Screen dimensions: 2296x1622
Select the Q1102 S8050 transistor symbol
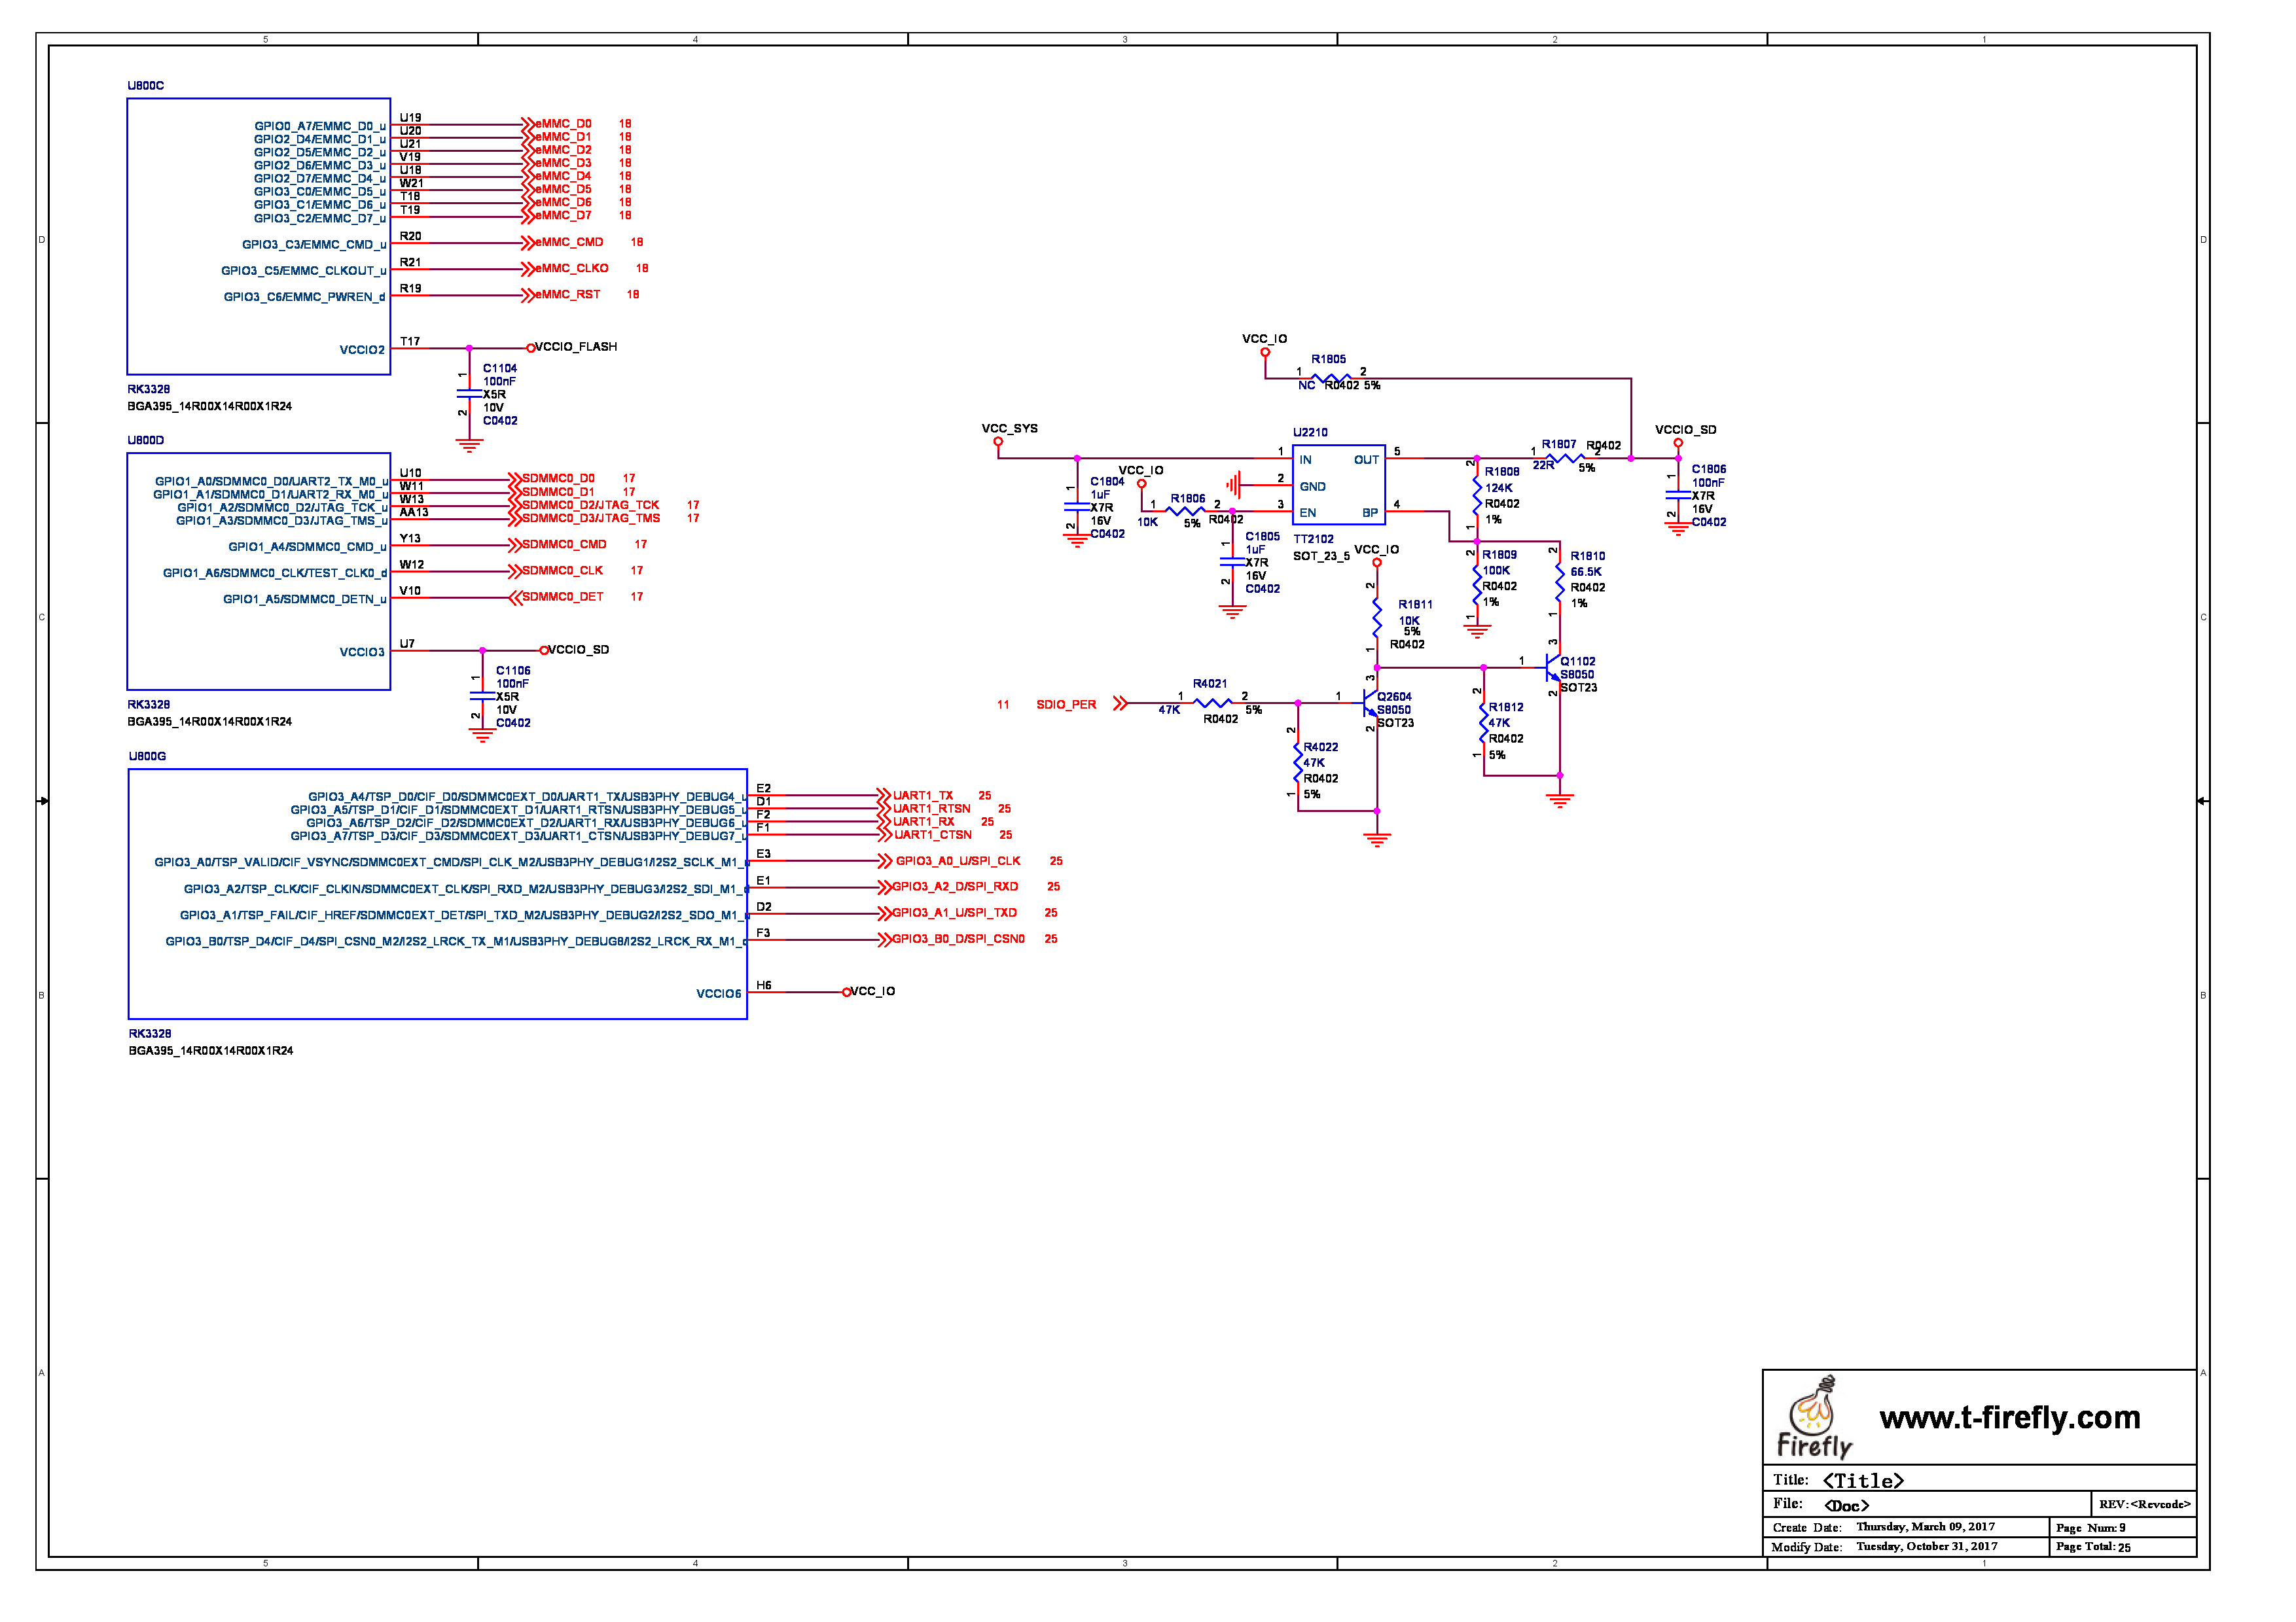coord(1552,667)
